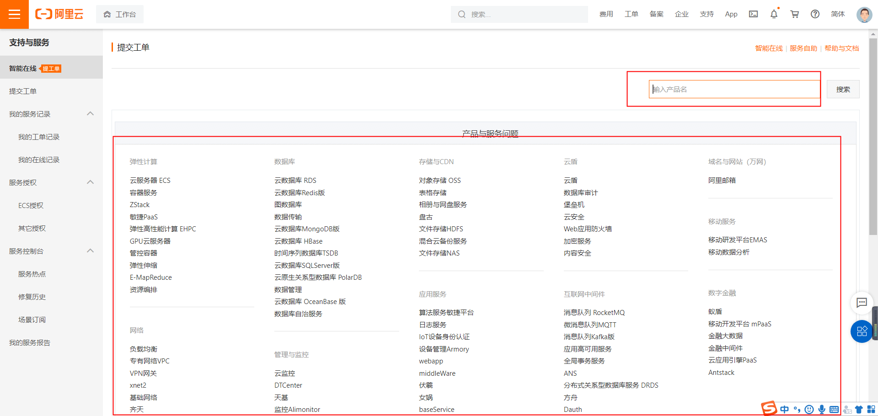Screen dimensions: 878x416
Task: Open the 工单 top menu
Action: tap(632, 14)
